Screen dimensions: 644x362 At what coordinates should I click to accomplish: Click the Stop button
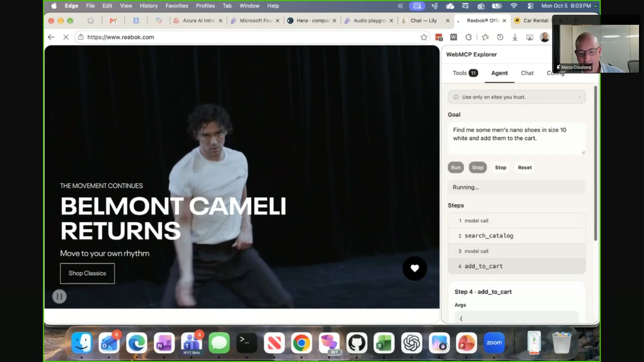[501, 167]
